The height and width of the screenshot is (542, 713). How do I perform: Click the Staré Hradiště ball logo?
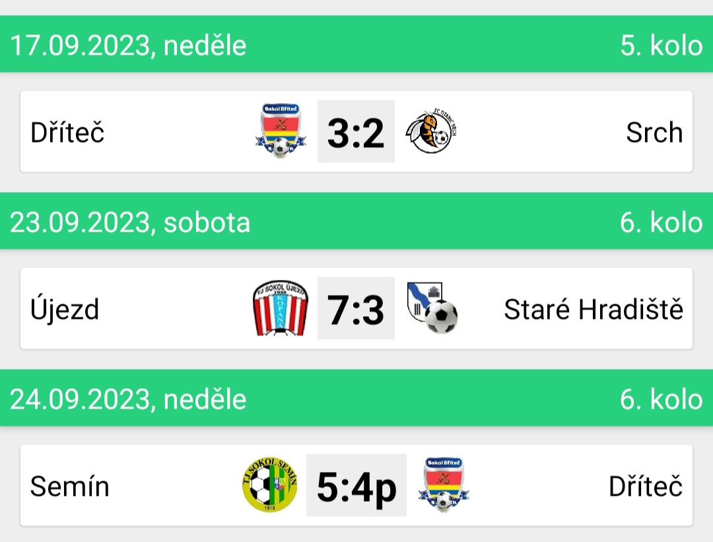(432, 308)
